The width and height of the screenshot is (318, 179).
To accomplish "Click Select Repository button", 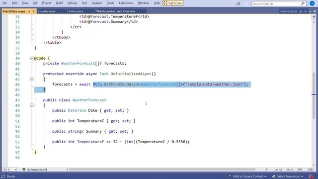I will click(288, 177).
